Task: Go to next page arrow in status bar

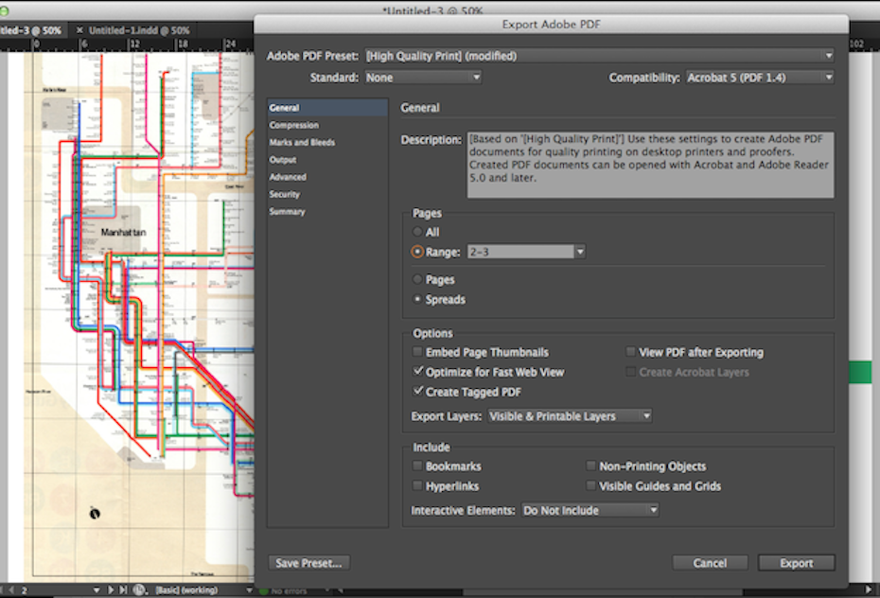Action: coord(111,590)
